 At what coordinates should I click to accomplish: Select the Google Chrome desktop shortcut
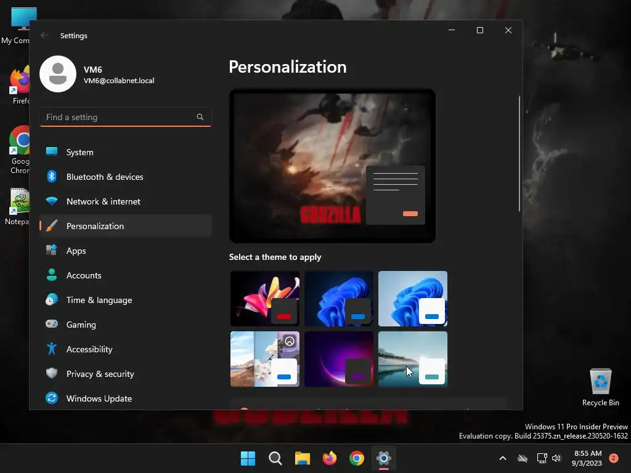[19, 150]
